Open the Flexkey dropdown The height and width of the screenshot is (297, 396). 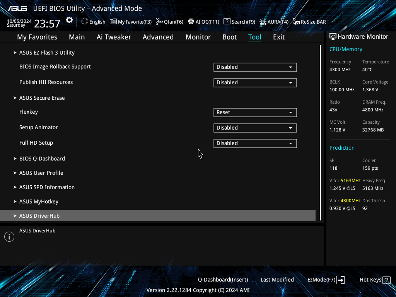click(x=255, y=113)
